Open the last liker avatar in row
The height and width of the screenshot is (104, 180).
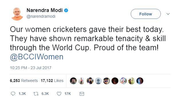140,81
